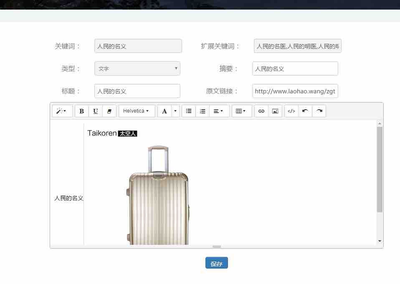Insert a hyperlink with link icon
Viewport: 400px width, 284px height.
261,111
